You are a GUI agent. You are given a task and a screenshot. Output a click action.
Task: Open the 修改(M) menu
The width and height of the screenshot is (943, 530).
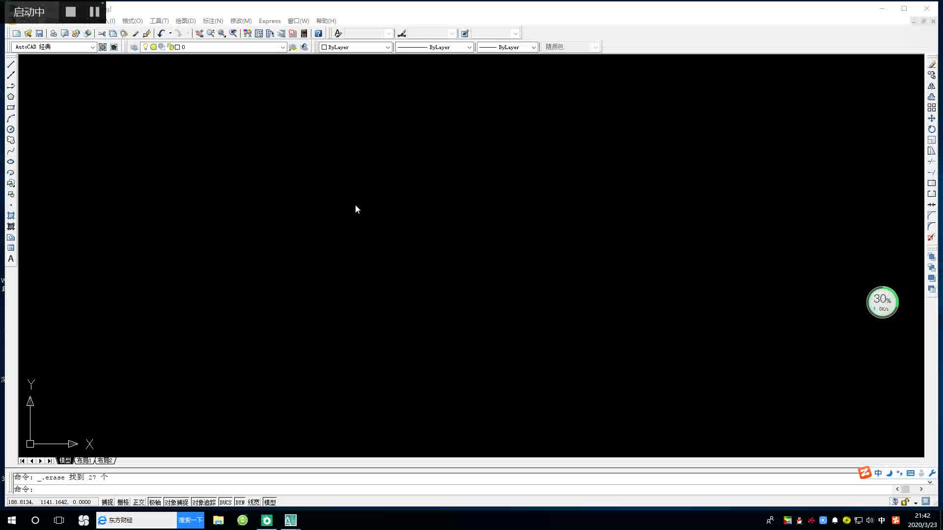pyautogui.click(x=241, y=21)
